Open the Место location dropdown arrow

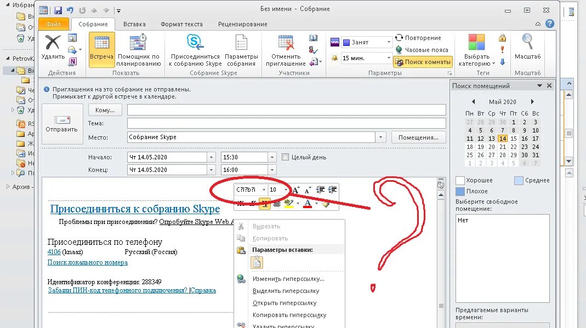pos(380,137)
